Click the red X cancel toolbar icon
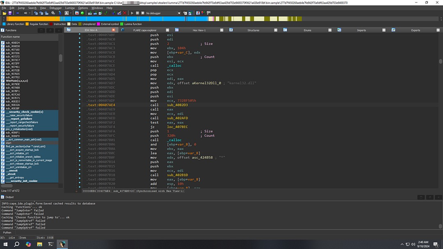This screenshot has width=443, height=249. 125,13
